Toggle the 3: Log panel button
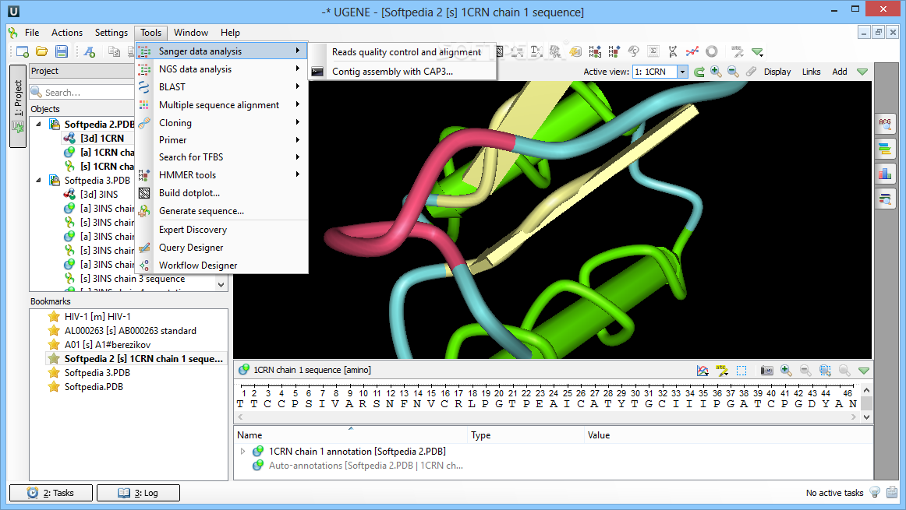This screenshot has width=906, height=510. point(138,493)
